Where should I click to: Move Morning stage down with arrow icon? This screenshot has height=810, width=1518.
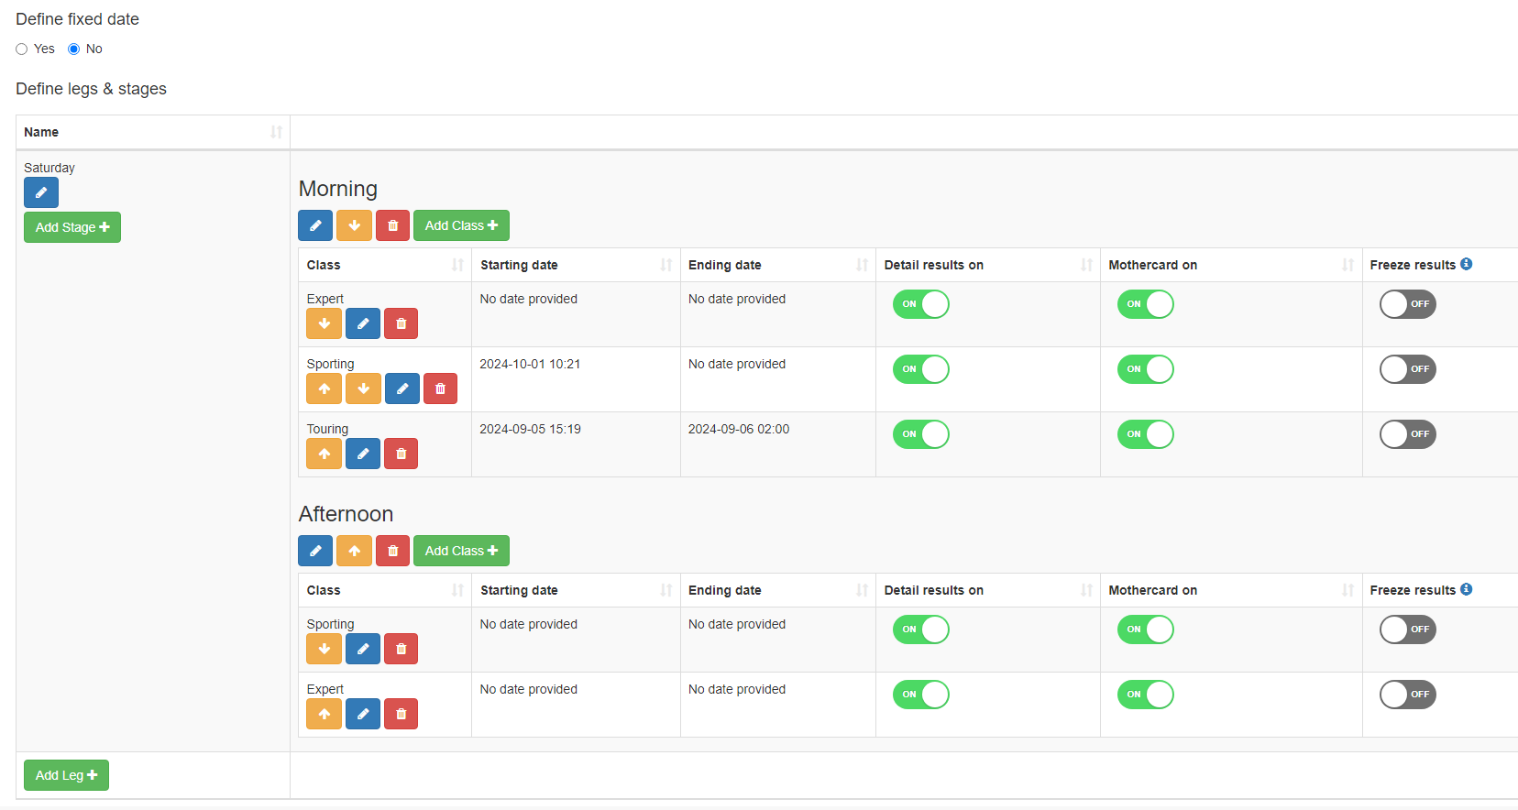tap(354, 225)
